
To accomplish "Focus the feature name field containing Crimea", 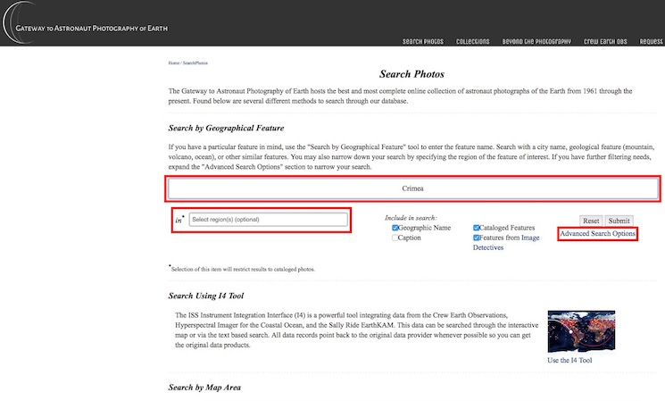I will click(412, 188).
